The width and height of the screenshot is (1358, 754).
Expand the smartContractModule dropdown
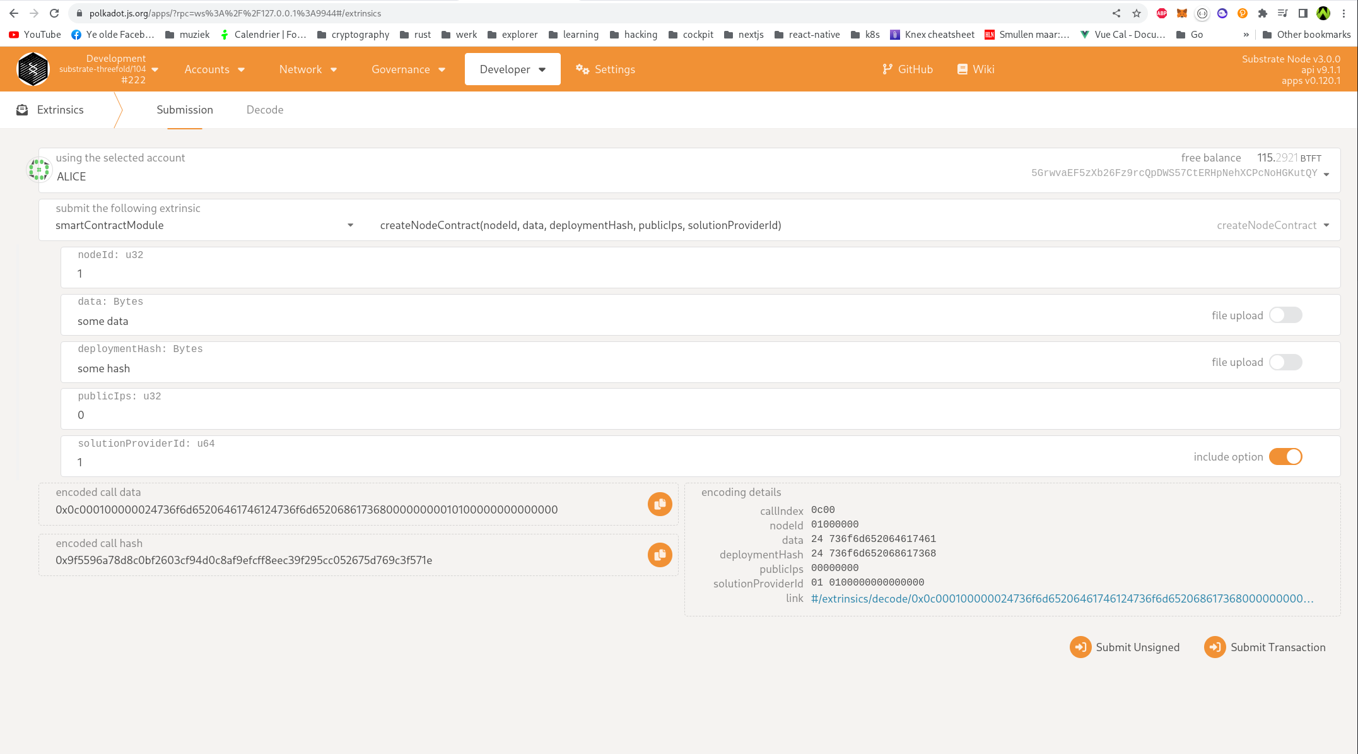point(350,225)
